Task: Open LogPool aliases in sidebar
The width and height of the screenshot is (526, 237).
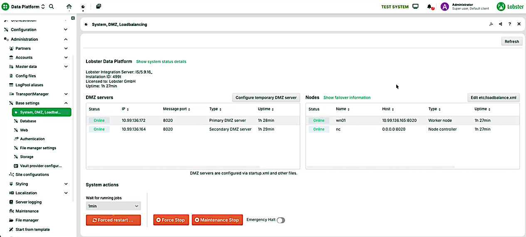Action: 29,85
